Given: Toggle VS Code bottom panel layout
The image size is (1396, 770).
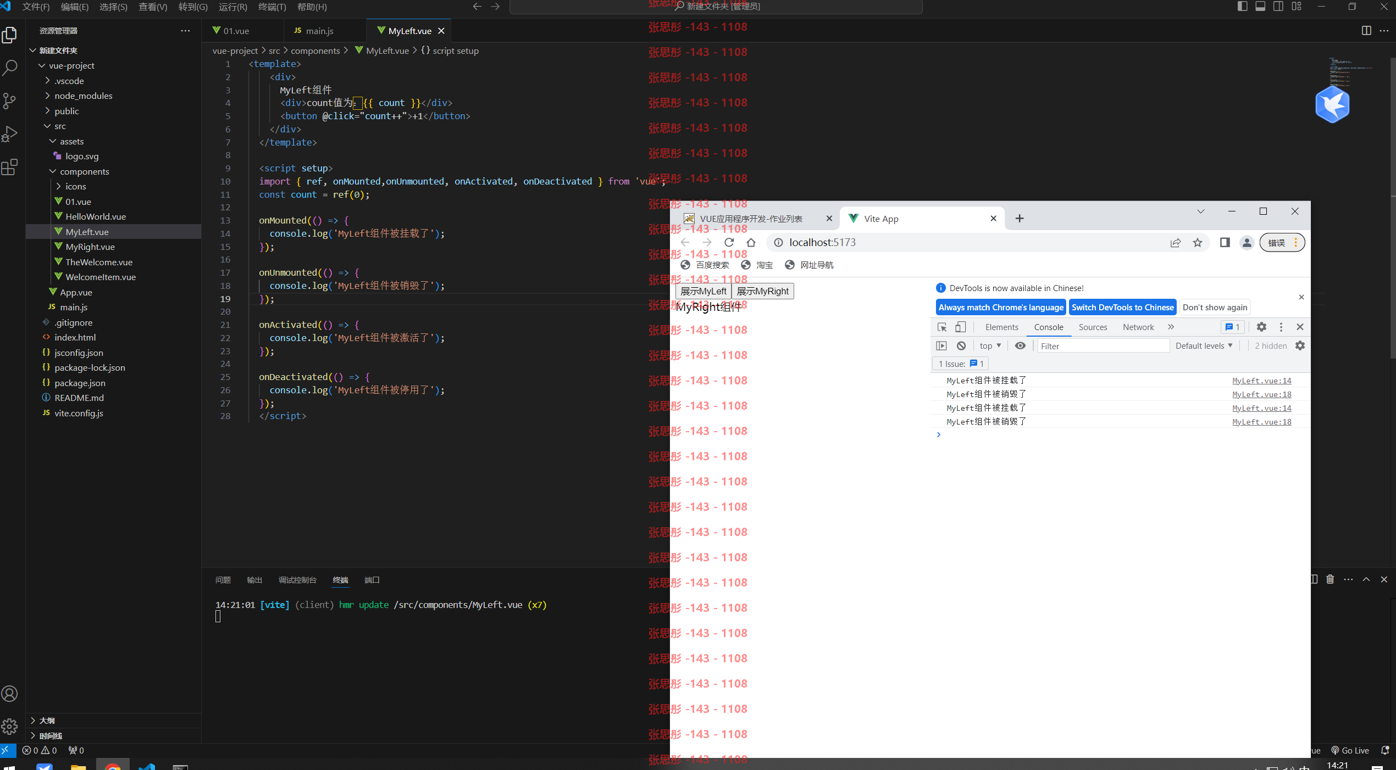Looking at the screenshot, I should click(x=1261, y=7).
